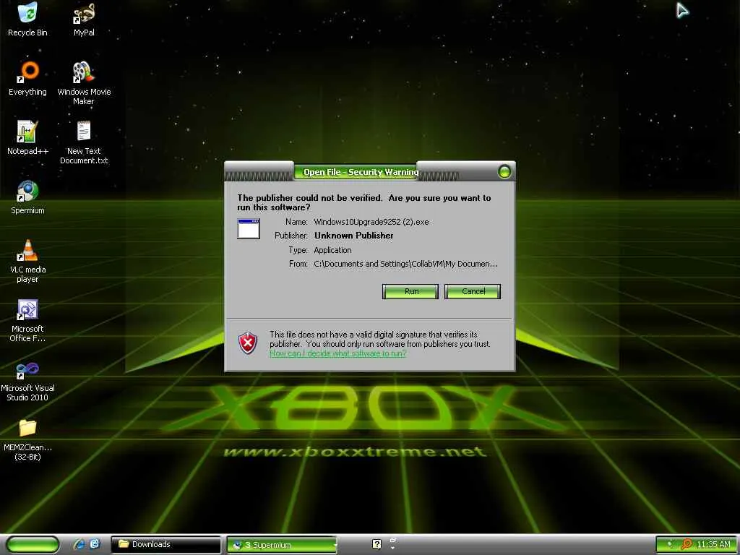
Task: Click the file name Windows10Upgrade9252 (2).exe
Action: (x=371, y=222)
